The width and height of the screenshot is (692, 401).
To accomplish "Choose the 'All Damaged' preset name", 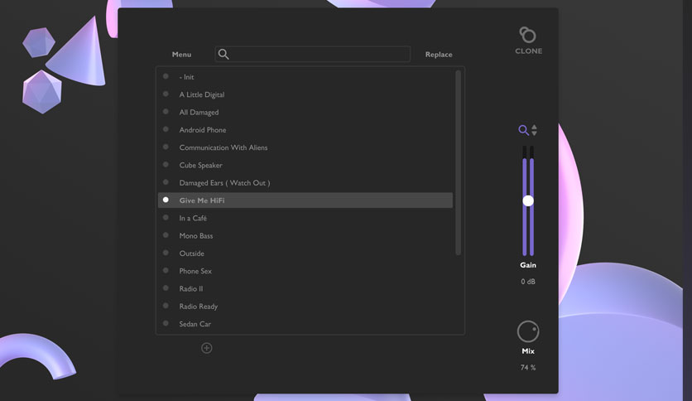I will [x=199, y=112].
